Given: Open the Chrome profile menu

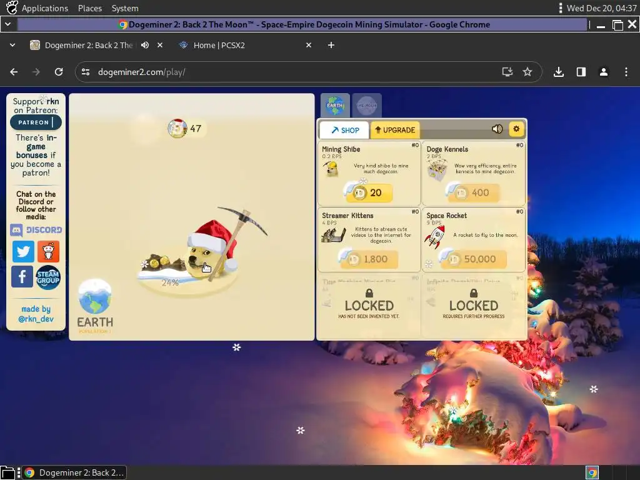Looking at the screenshot, I should click(x=604, y=72).
